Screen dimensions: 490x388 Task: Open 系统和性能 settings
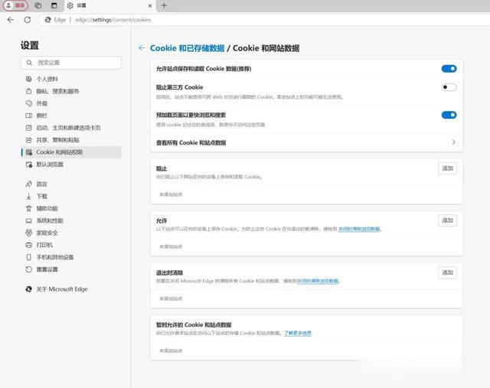click(71, 220)
